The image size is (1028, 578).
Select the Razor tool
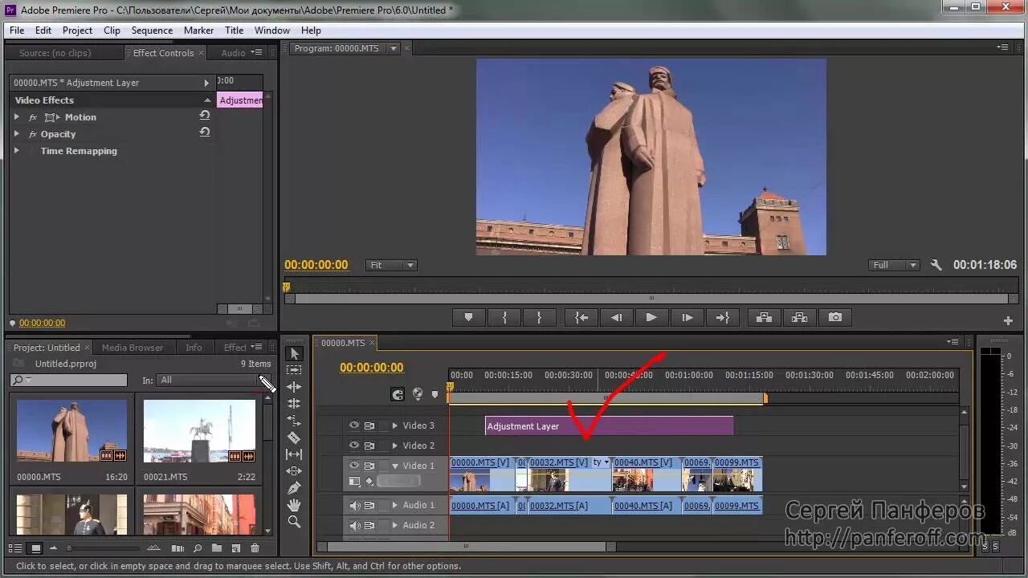[294, 438]
